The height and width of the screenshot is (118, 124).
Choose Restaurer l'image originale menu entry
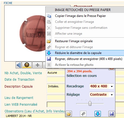85,41
